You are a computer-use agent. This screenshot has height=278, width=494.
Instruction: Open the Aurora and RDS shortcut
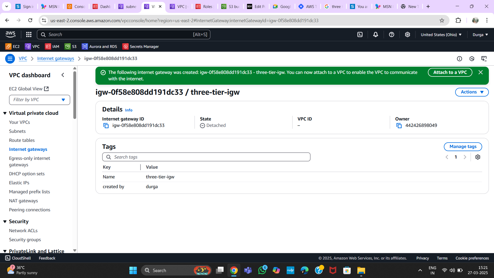(99, 47)
